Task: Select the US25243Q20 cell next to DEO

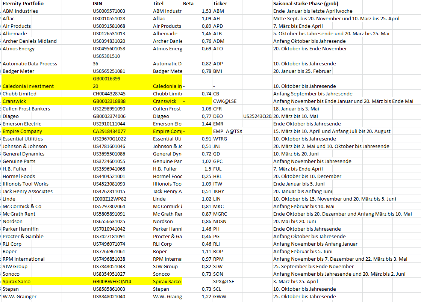Action: (257, 116)
